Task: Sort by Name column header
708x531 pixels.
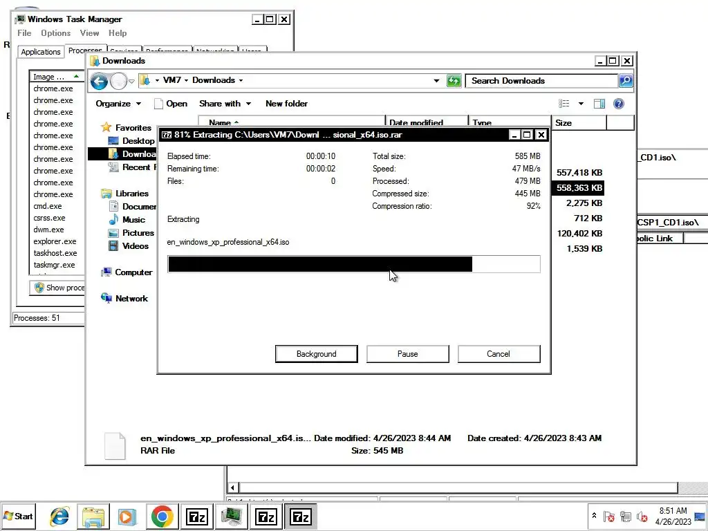Action: click(x=292, y=122)
